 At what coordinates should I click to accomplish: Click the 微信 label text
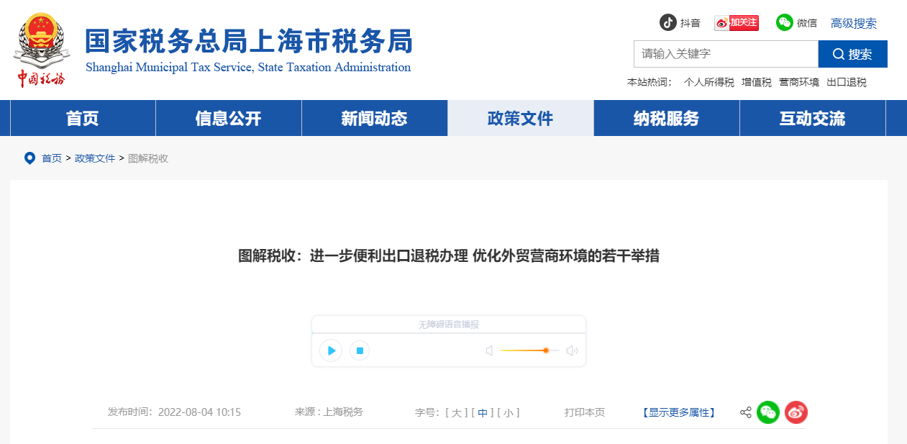(x=807, y=23)
